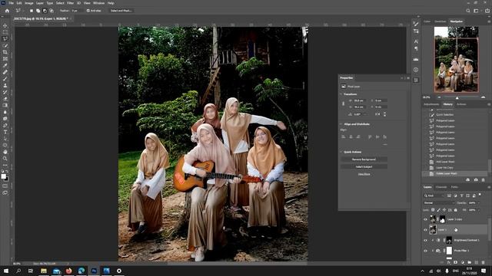Image resolution: width=492 pixels, height=276 pixels.
Task: Open the Image menu
Action: (x=29, y=3)
